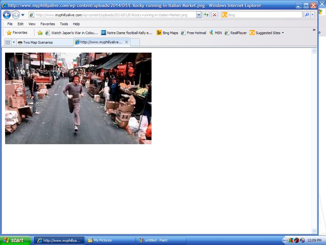This screenshot has height=245, width=326.
Task: Refresh the page with the green arrows icon
Action: (x=206, y=15)
